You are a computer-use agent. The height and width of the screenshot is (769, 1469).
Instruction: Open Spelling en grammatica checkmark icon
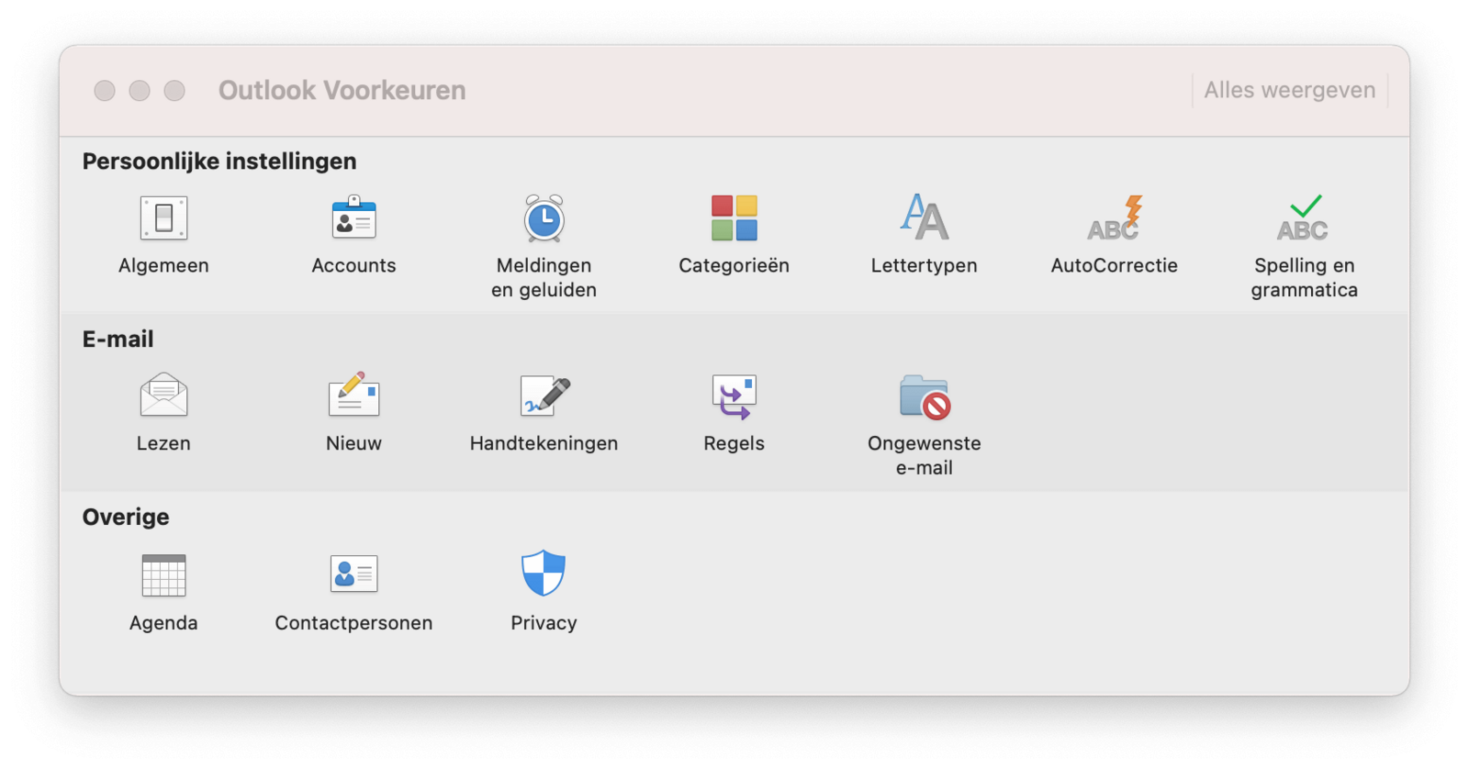coord(1304,218)
